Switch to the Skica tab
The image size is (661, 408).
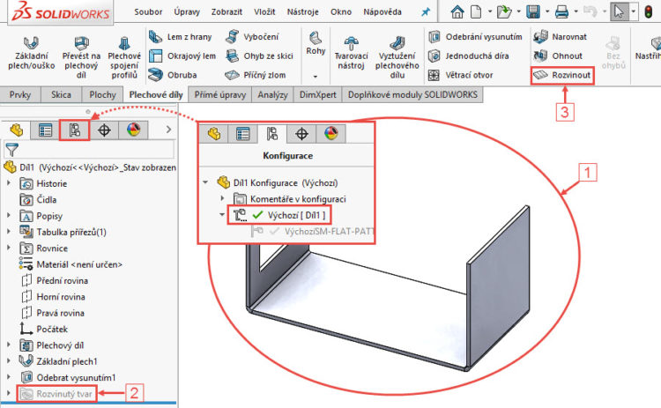pyautogui.click(x=61, y=95)
